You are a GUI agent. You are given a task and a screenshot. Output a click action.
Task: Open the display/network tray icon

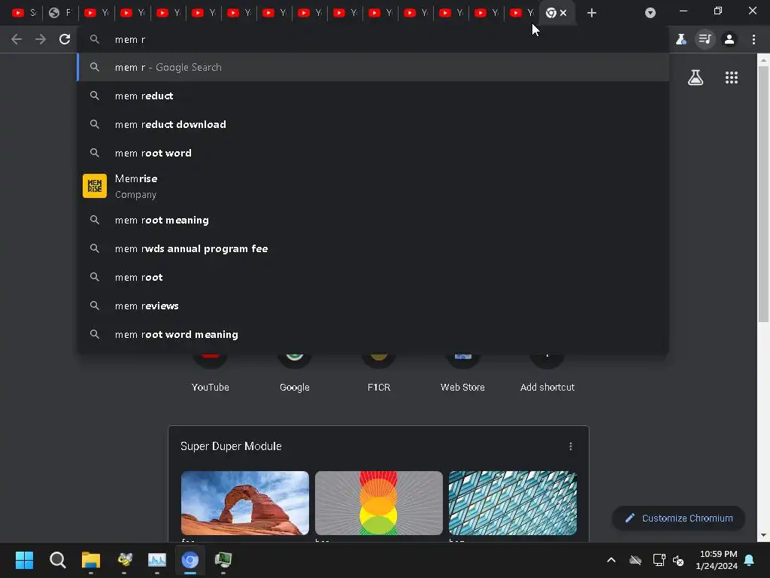click(x=659, y=560)
